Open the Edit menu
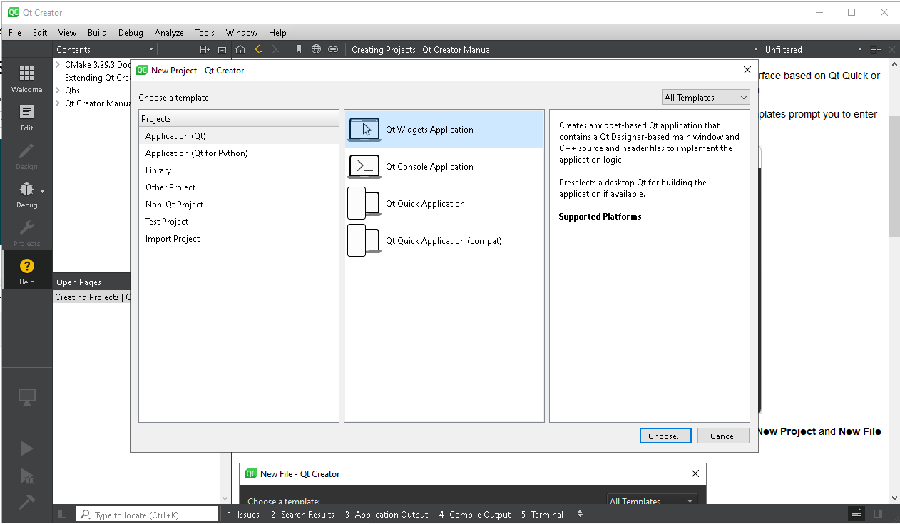The width and height of the screenshot is (900, 524). [40, 32]
